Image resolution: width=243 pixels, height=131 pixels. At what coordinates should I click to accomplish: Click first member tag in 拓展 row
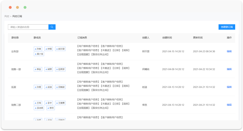(38, 87)
